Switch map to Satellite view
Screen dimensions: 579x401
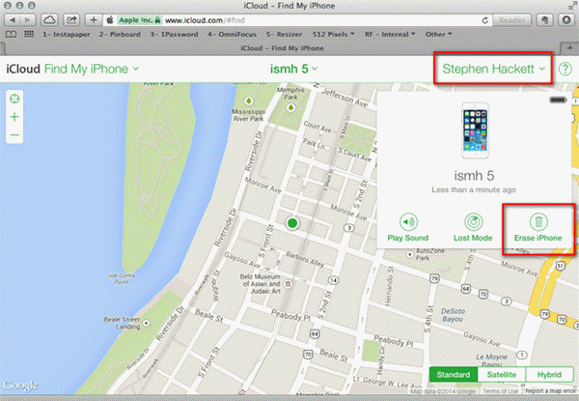(x=502, y=375)
